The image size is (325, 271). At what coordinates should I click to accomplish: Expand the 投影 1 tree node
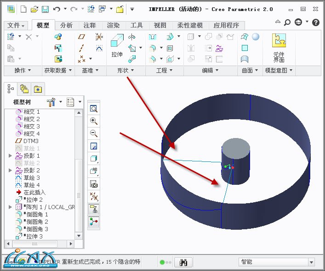pos(10,156)
